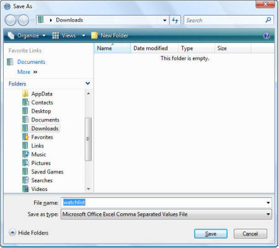Click the refresh arrows icon beside address bar
Screen dimensions: 279x248
[175, 20]
